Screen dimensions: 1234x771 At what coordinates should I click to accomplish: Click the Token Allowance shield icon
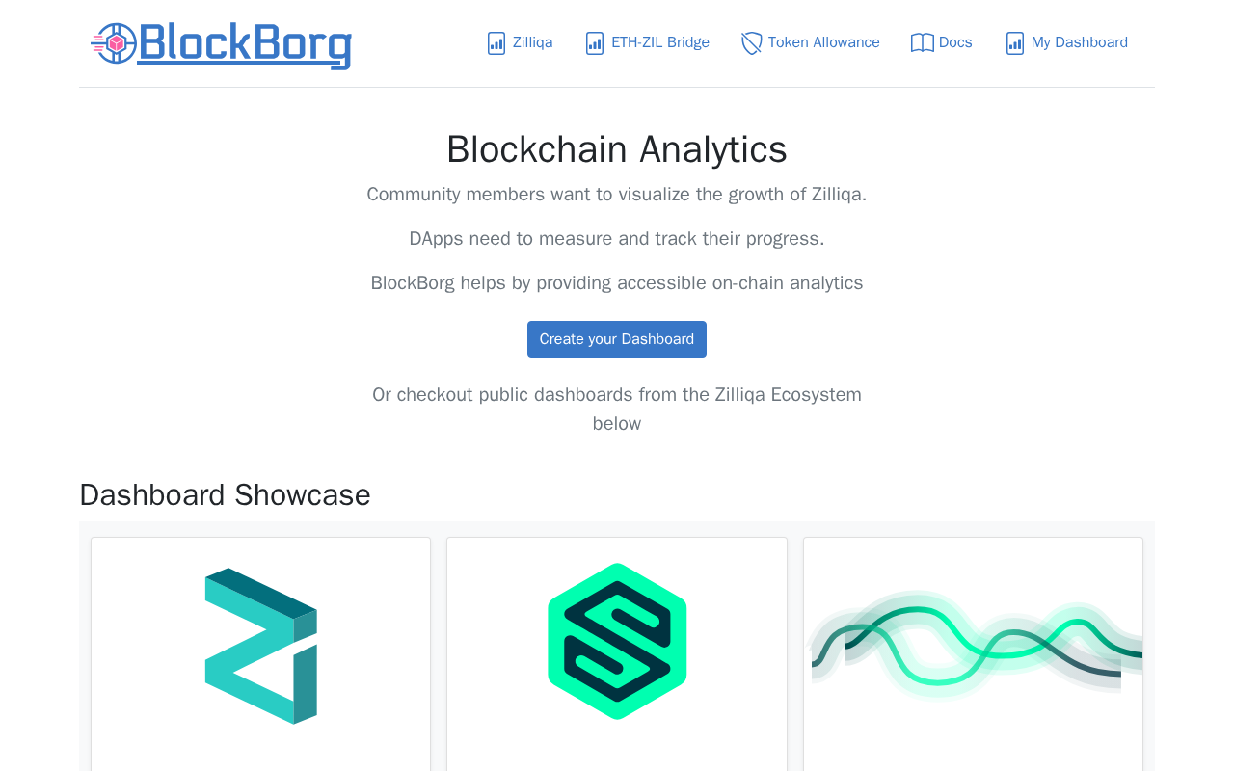tap(752, 43)
